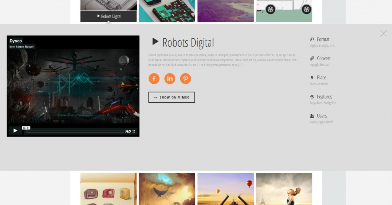This screenshot has width=392, height=205.
Task: Share on Pinterest
Action: click(x=186, y=79)
